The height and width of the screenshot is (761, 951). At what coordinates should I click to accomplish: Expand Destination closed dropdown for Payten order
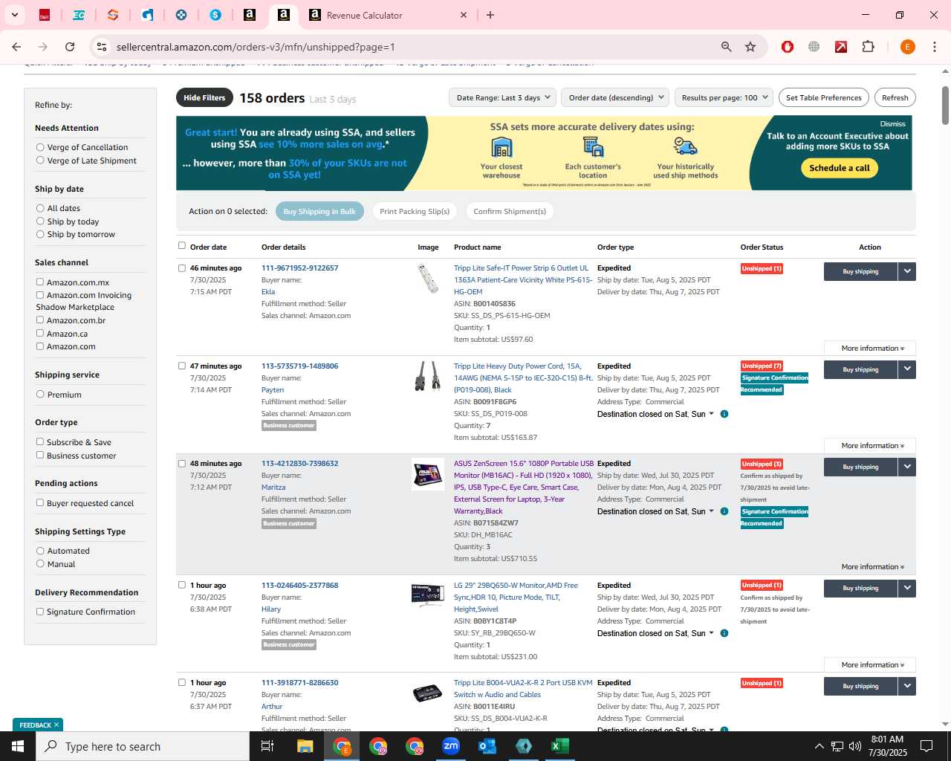coord(711,414)
